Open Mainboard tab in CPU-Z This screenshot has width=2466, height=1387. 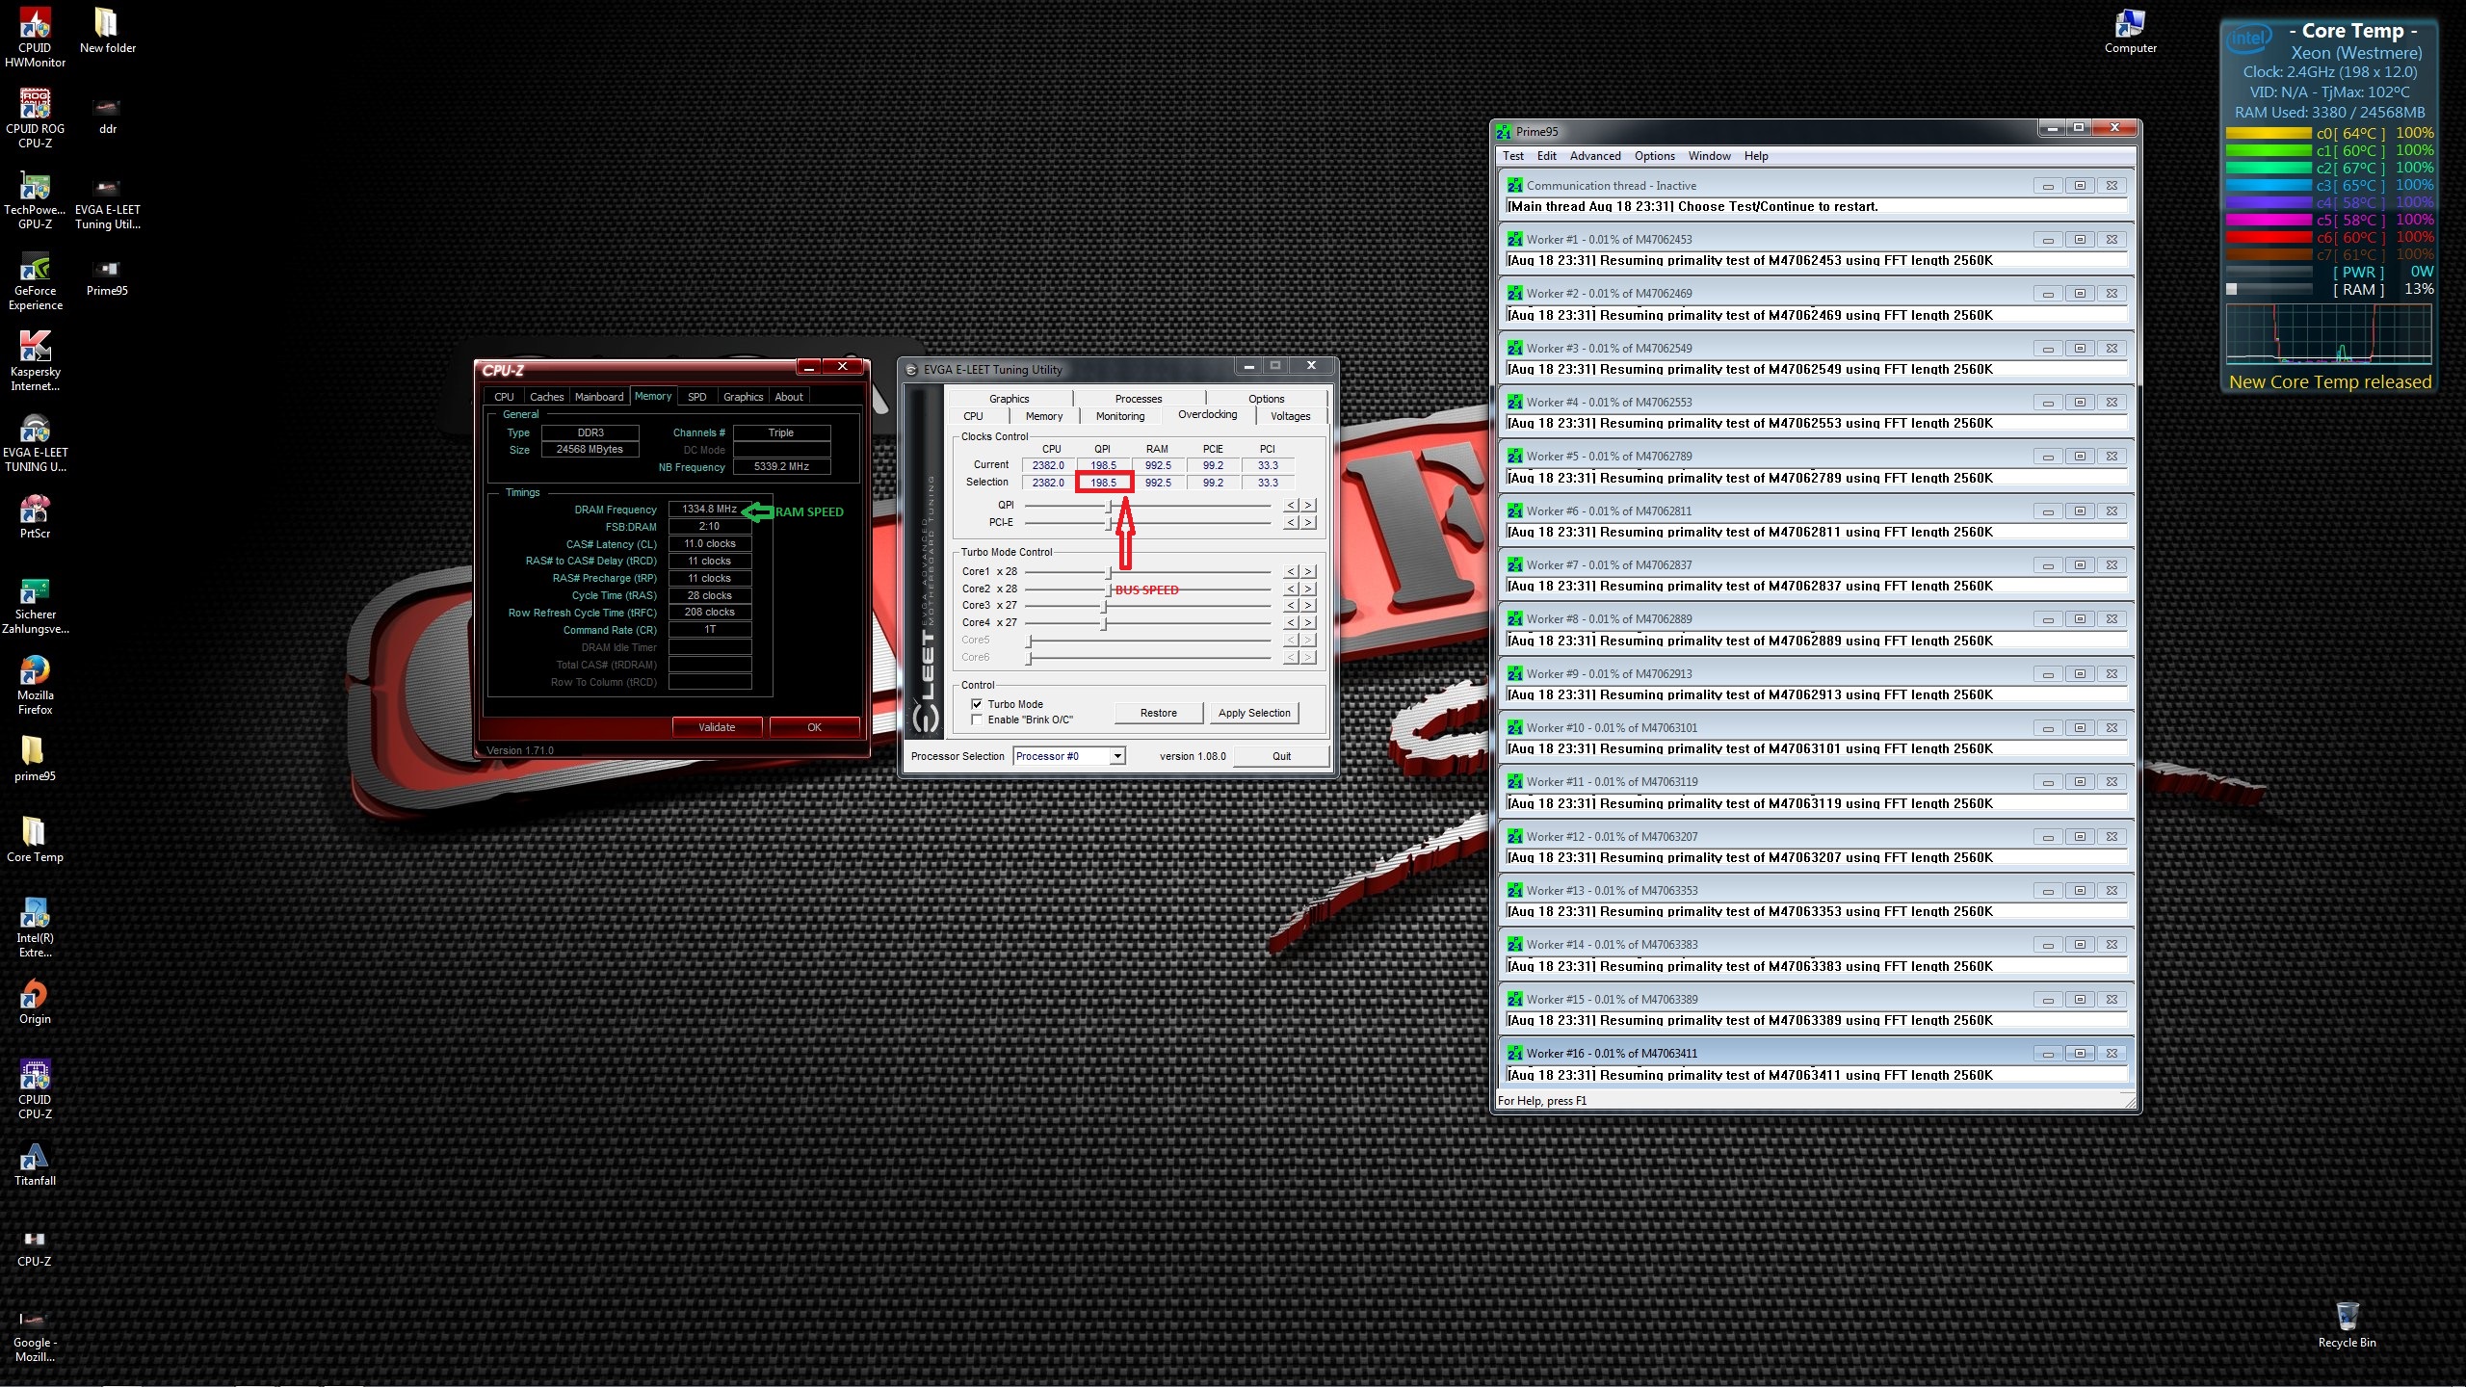point(598,397)
